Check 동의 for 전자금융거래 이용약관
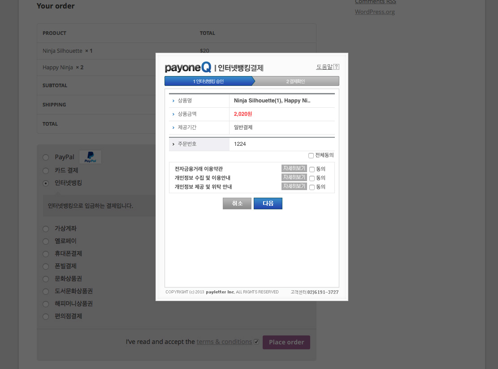This screenshot has height=369, width=498. (312, 169)
